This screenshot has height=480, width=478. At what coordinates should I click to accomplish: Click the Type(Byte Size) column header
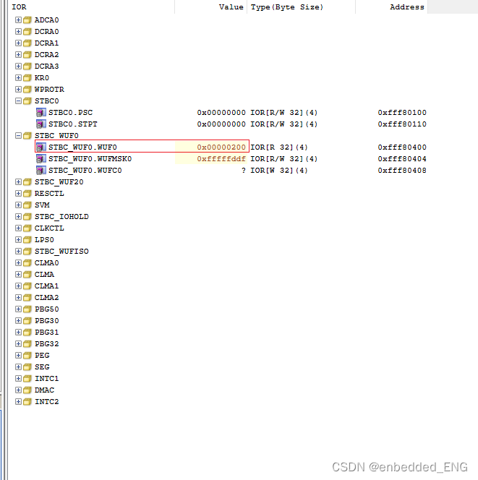[302, 7]
